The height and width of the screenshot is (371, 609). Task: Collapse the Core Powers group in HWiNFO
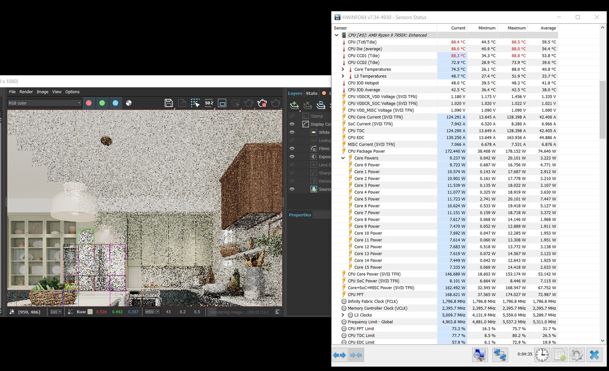343,158
